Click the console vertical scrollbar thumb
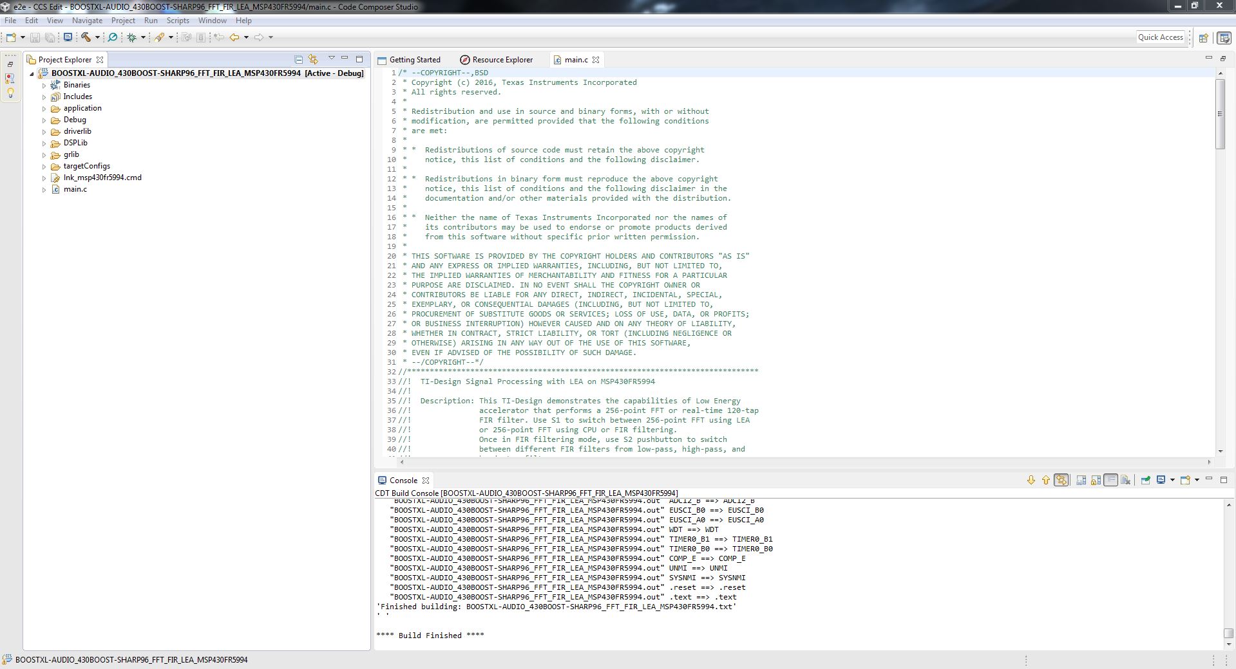 (x=1228, y=633)
